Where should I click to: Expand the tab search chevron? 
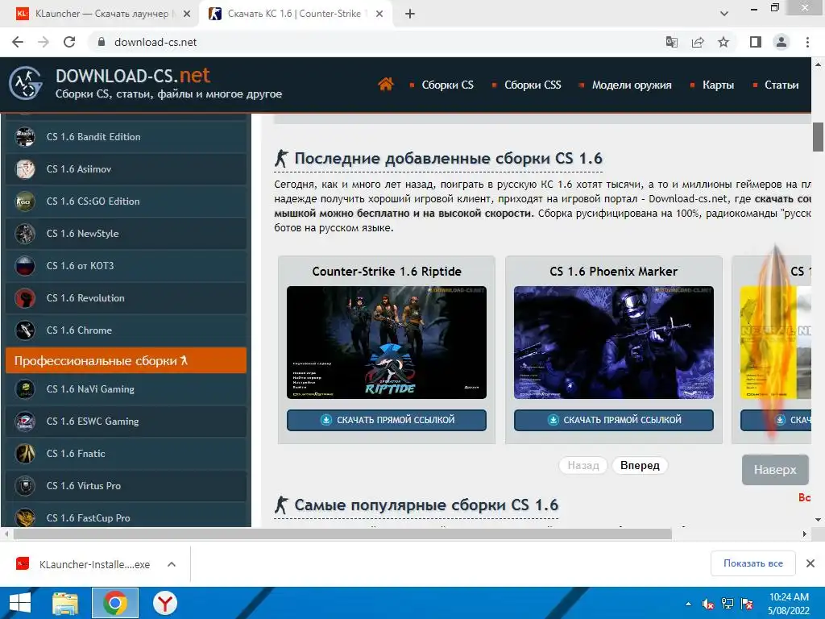pos(724,14)
